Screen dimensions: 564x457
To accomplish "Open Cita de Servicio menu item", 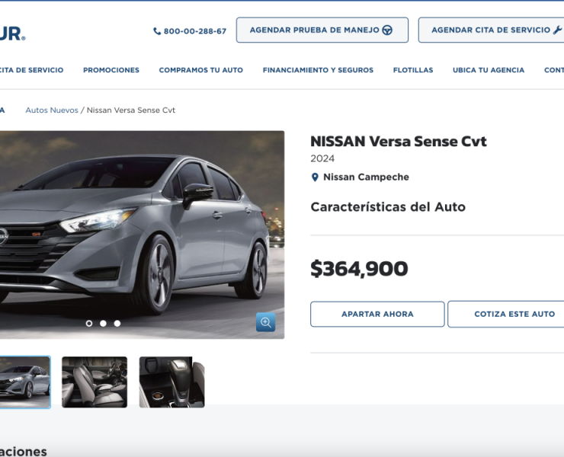I will pyautogui.click(x=31, y=70).
